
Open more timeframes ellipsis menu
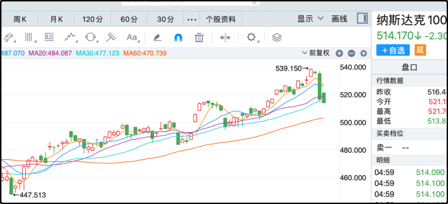click(x=192, y=19)
